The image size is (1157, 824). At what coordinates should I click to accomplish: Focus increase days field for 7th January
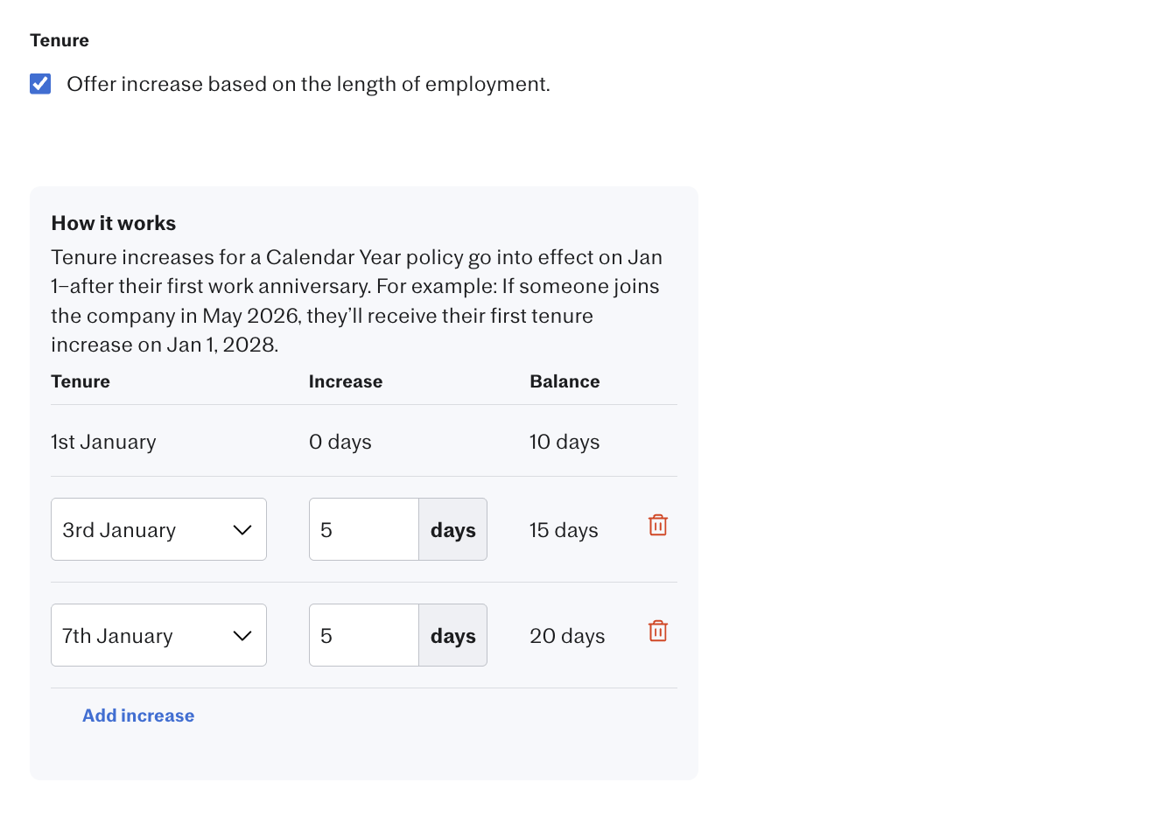point(364,635)
